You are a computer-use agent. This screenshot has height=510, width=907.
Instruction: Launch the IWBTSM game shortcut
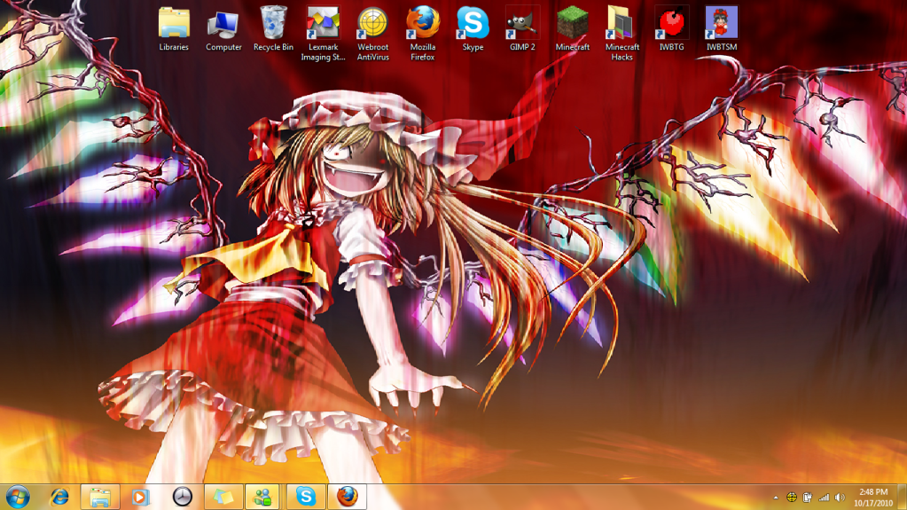(722, 29)
